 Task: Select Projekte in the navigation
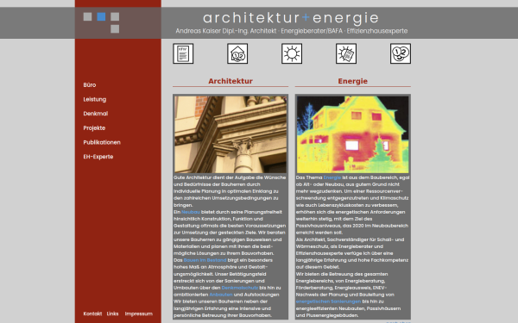tap(94, 127)
